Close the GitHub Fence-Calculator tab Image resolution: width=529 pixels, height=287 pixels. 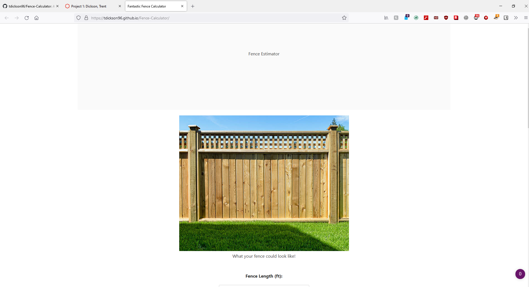point(57,6)
